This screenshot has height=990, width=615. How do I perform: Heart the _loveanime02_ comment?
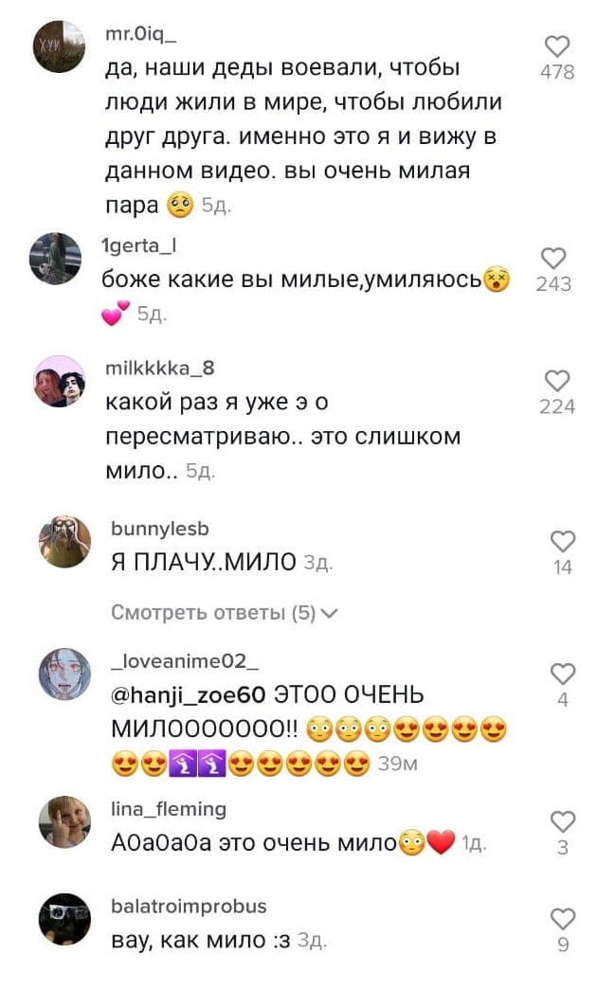tap(563, 674)
